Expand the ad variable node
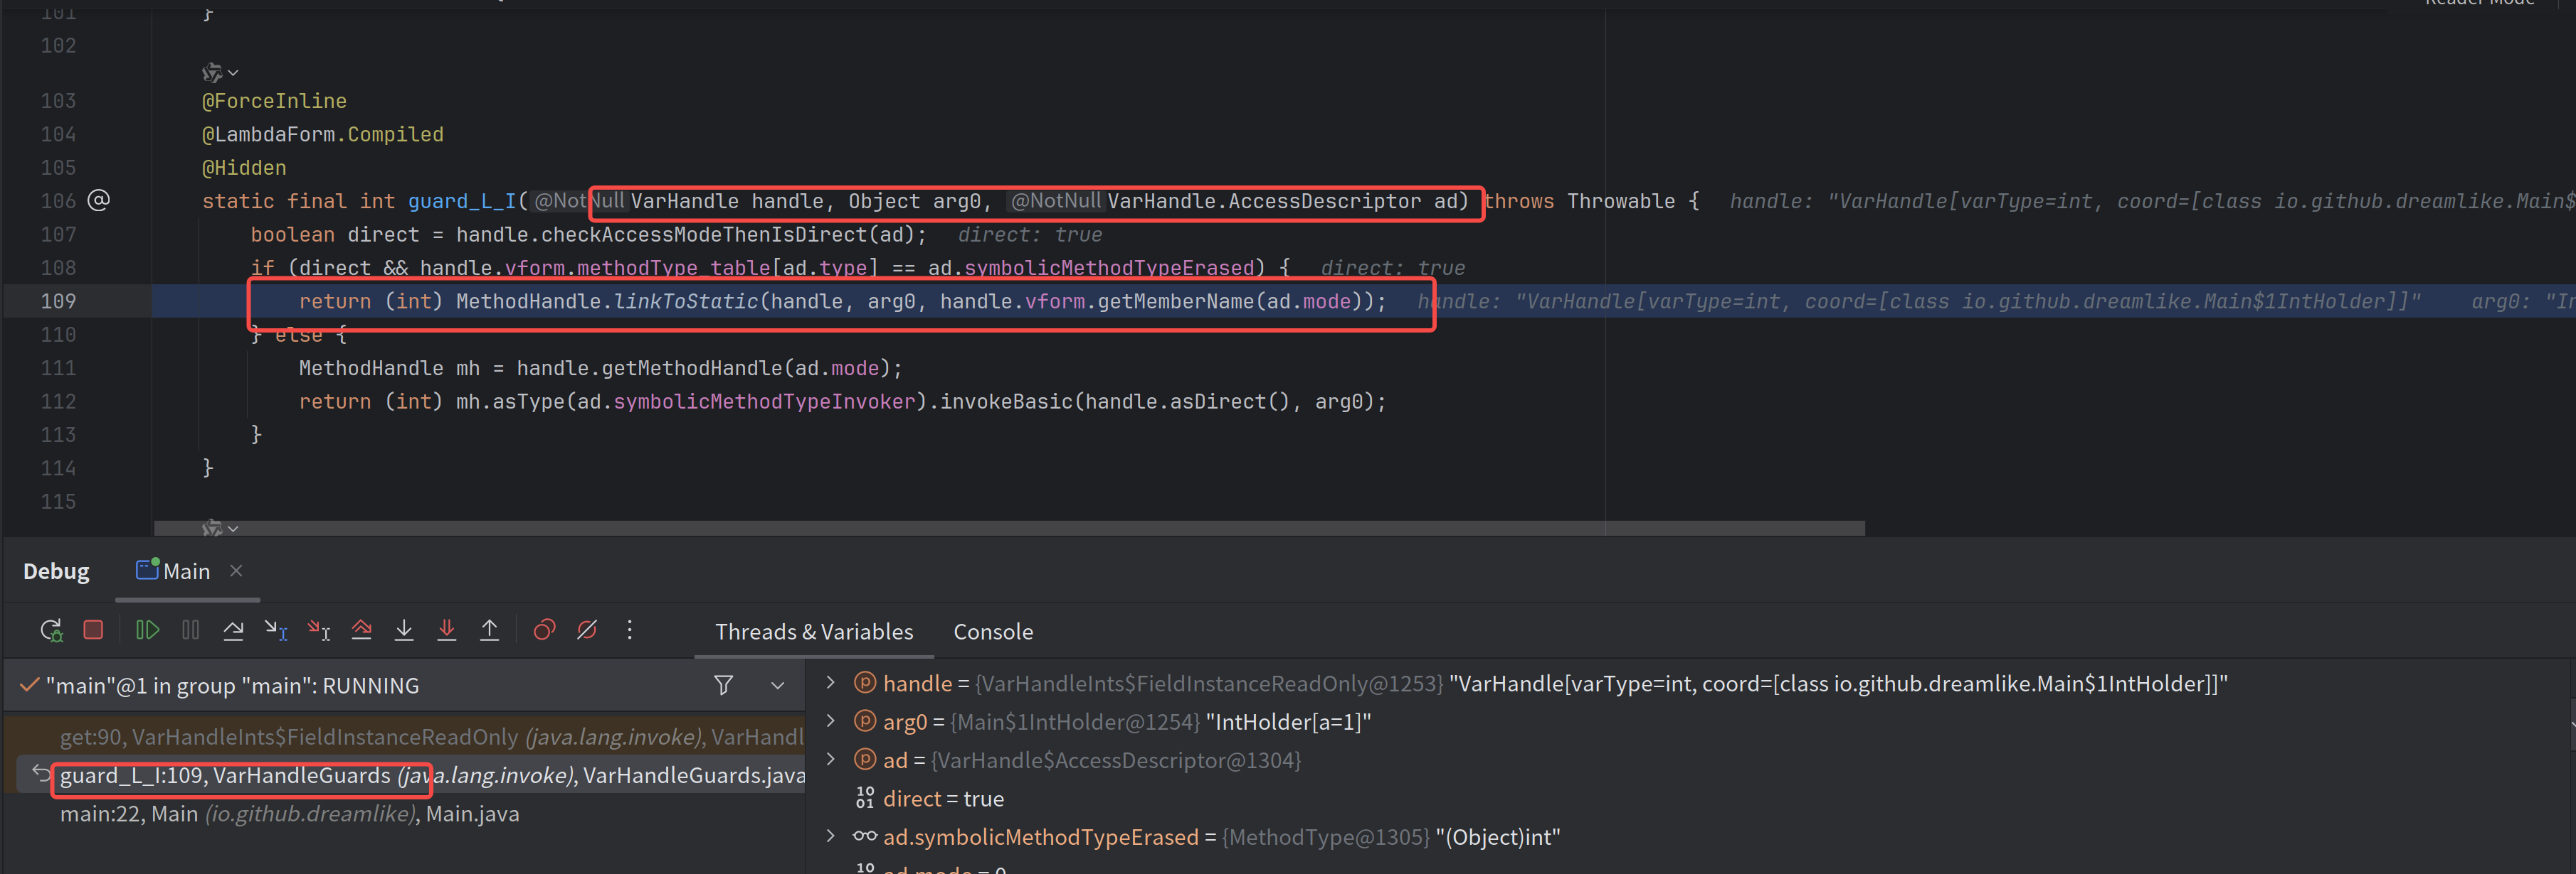The width and height of the screenshot is (2576, 874). click(x=830, y=760)
